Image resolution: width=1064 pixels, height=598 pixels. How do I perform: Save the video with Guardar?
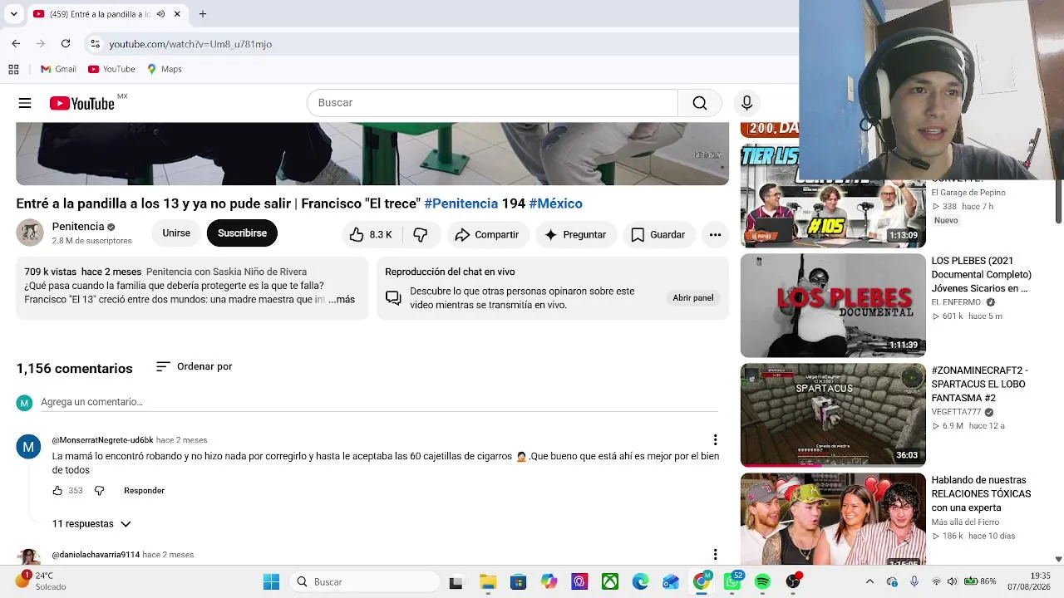pyautogui.click(x=658, y=235)
